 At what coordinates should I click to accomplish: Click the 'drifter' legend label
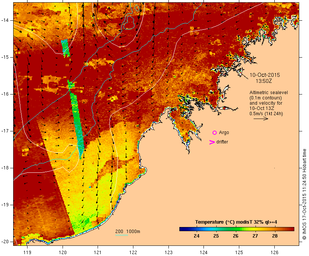coord(222,142)
